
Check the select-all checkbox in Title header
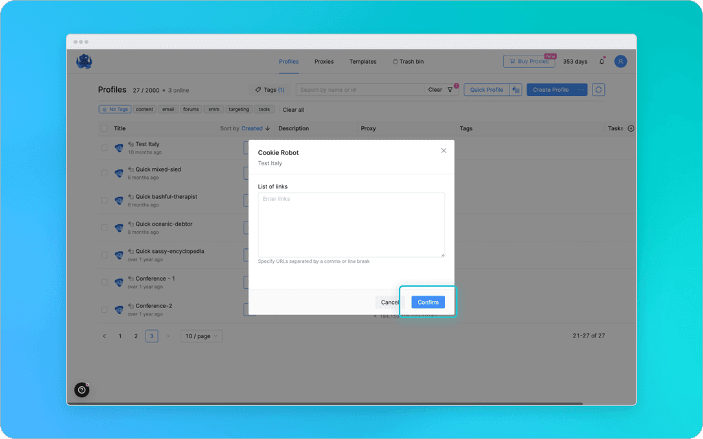[103, 128]
